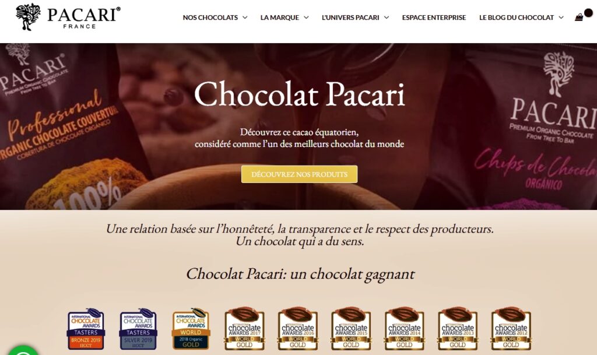Viewport: 597px width, 355px height.
Task: Open the shopping cart icon
Action: (x=579, y=17)
